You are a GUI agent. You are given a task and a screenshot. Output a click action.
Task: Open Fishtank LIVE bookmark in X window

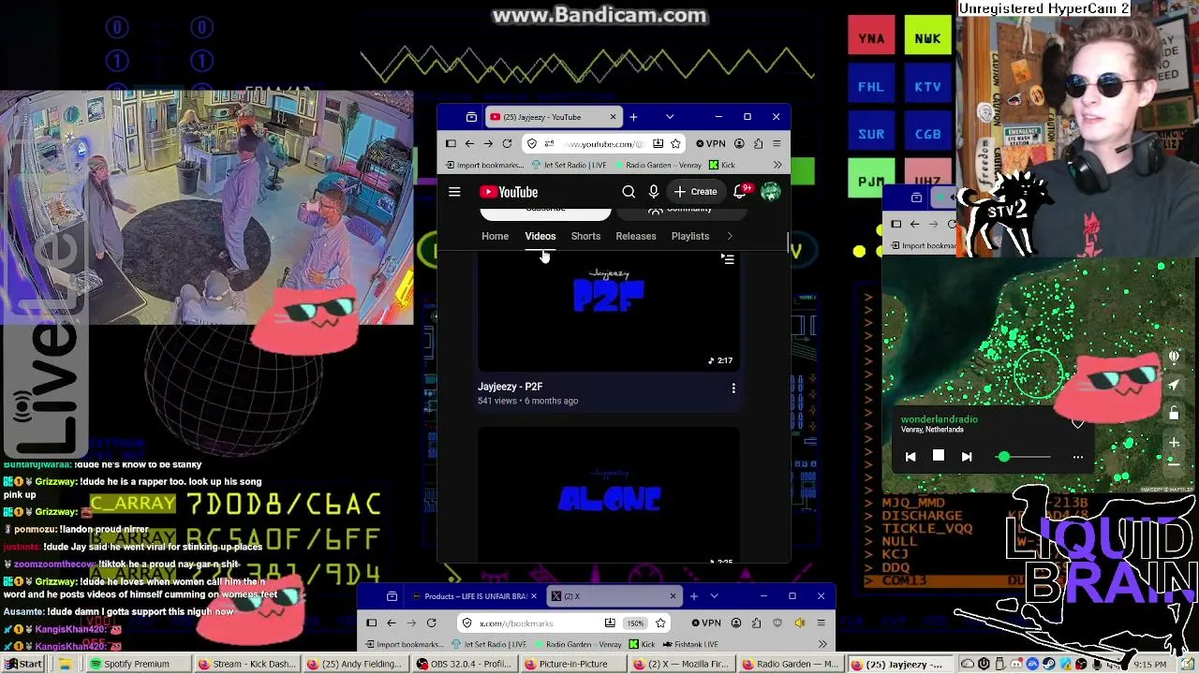click(x=688, y=644)
